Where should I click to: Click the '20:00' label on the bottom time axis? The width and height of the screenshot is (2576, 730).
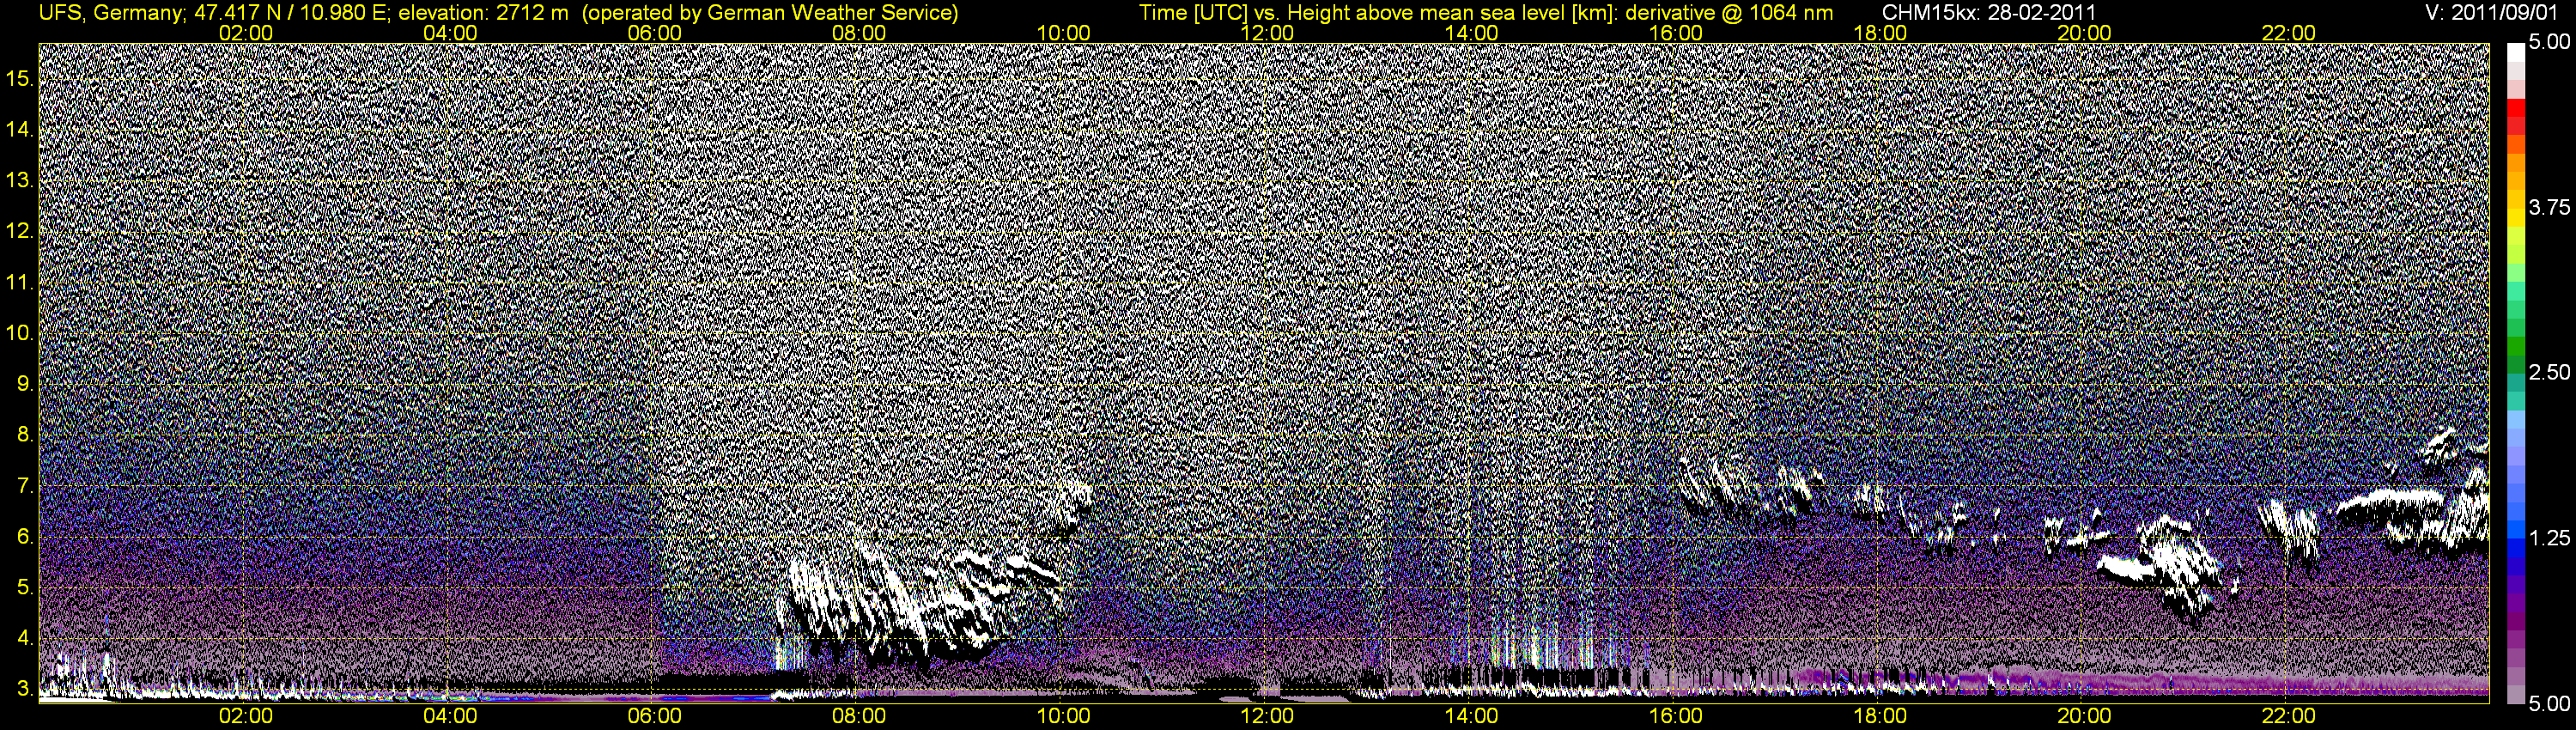click(2084, 716)
